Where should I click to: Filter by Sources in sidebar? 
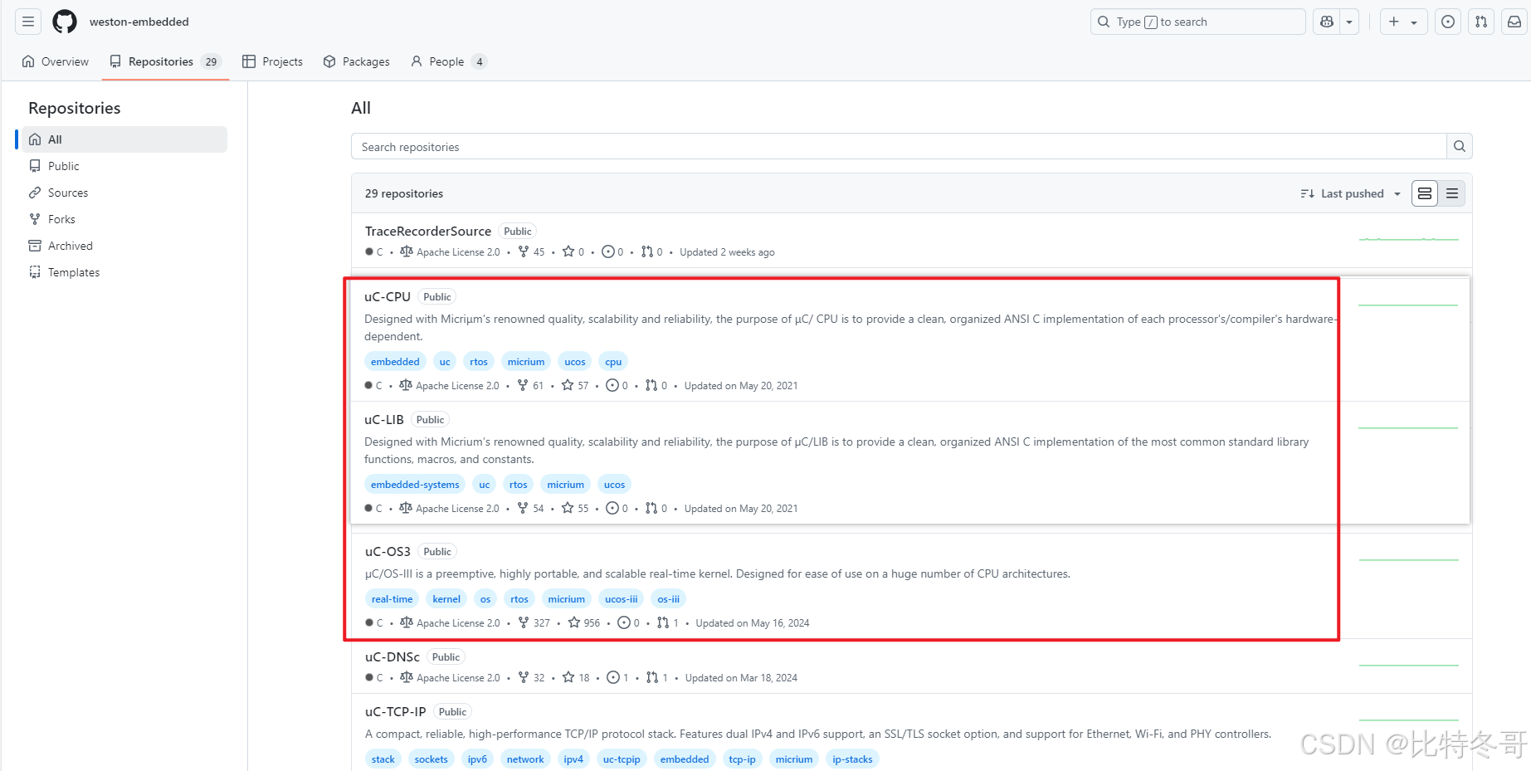pos(124,193)
